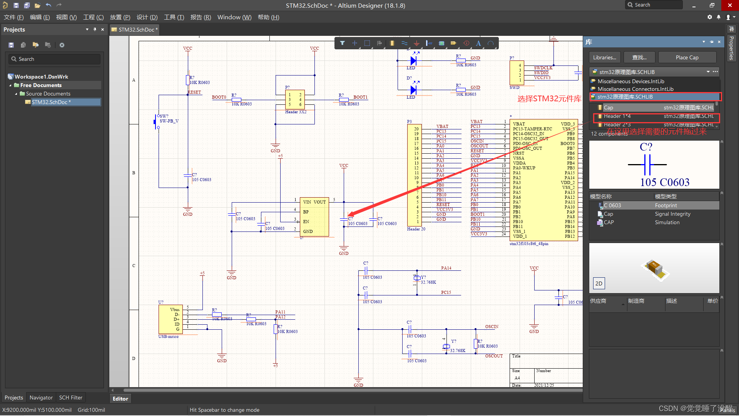Click the Place Wire tool icon

pyautogui.click(x=404, y=43)
